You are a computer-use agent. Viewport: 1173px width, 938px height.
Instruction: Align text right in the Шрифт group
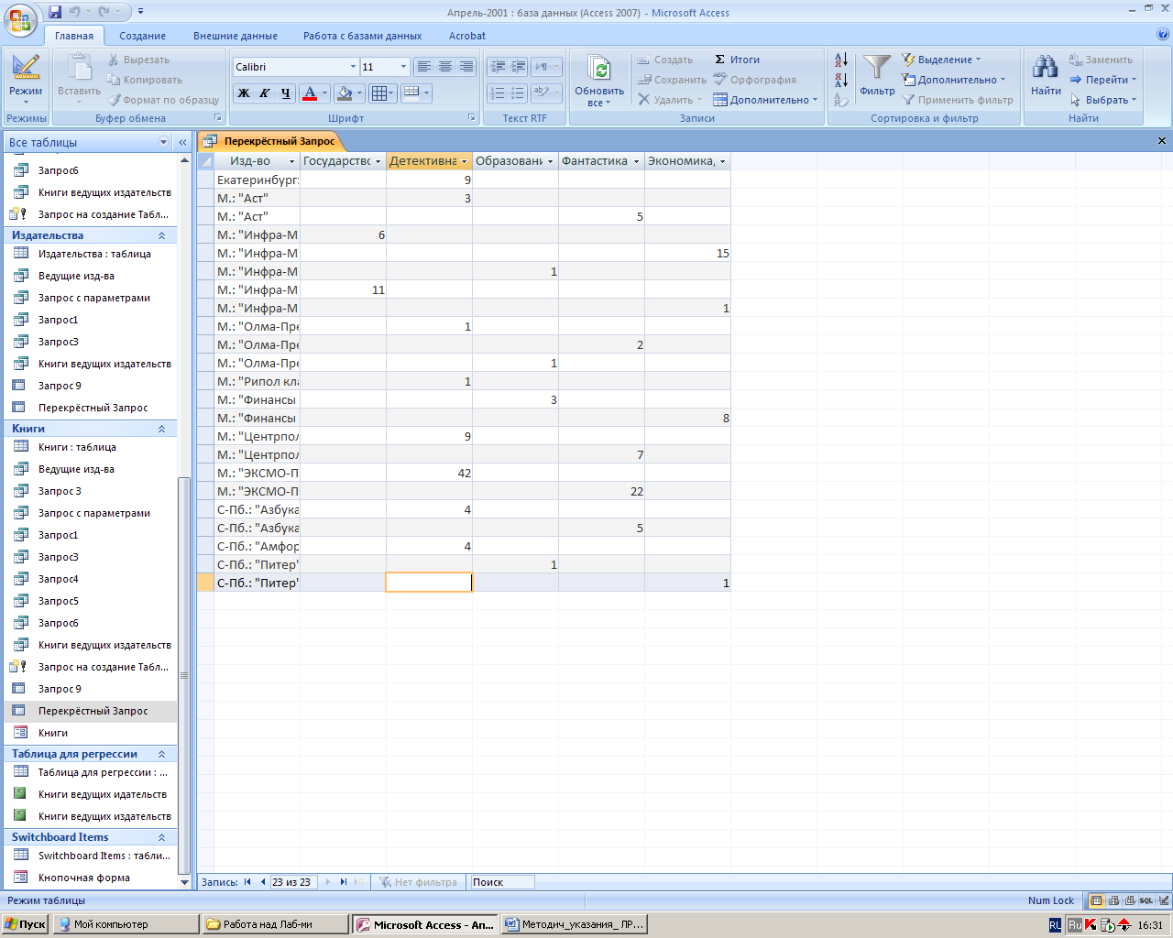pos(466,67)
